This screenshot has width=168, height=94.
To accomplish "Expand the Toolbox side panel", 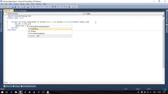I will tap(1, 28).
